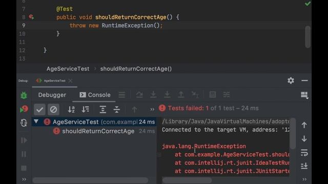
Task: Click the console vertical scrollbar
Action: (293, 133)
